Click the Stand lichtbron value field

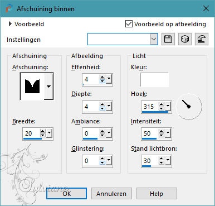pos(150,161)
